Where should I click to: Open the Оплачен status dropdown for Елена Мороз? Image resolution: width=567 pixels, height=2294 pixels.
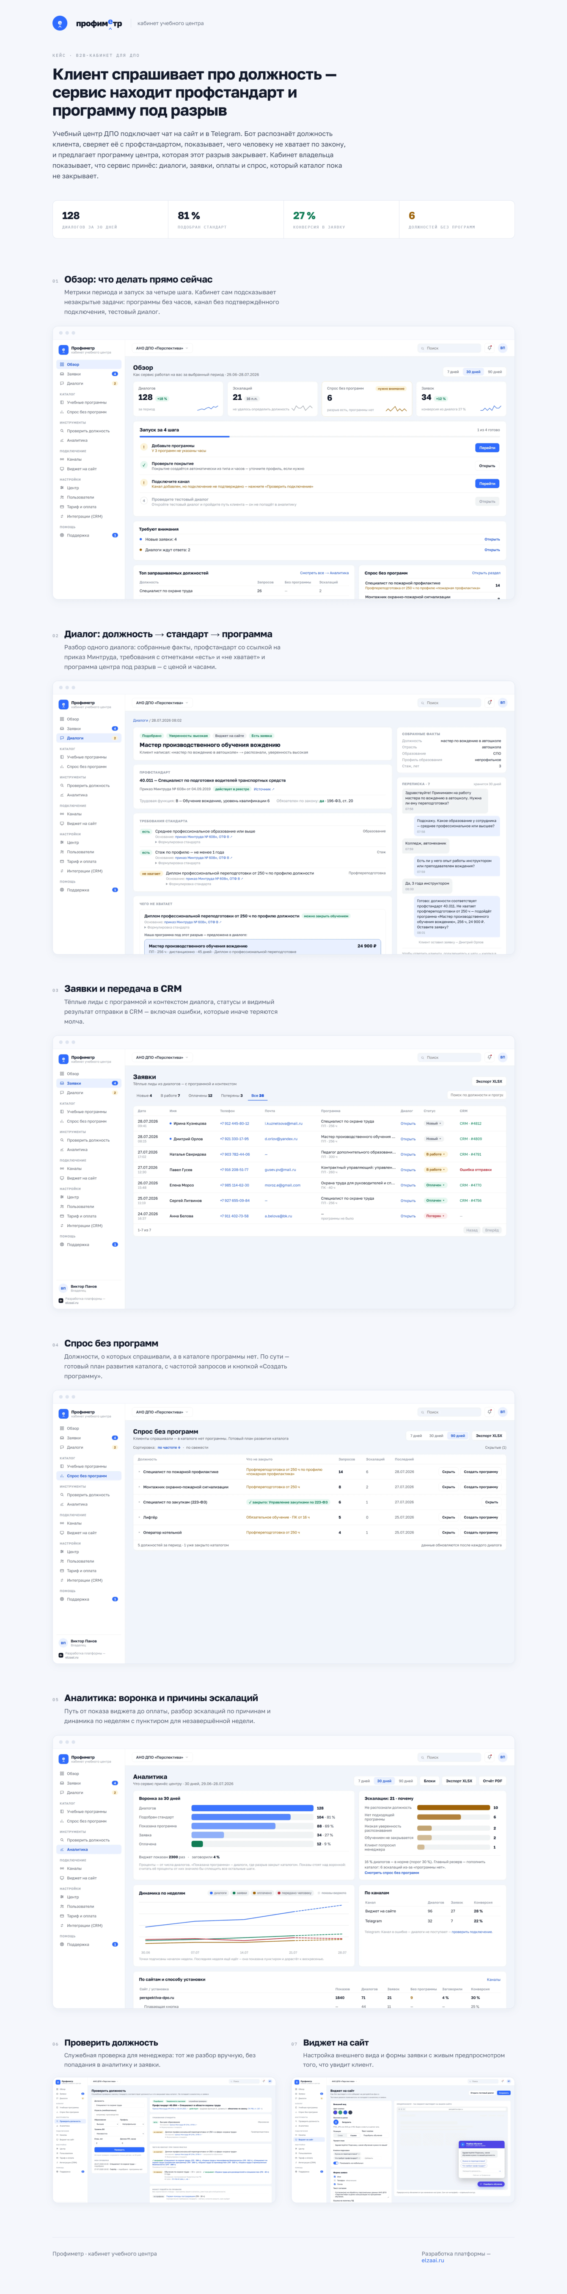pyautogui.click(x=435, y=1184)
